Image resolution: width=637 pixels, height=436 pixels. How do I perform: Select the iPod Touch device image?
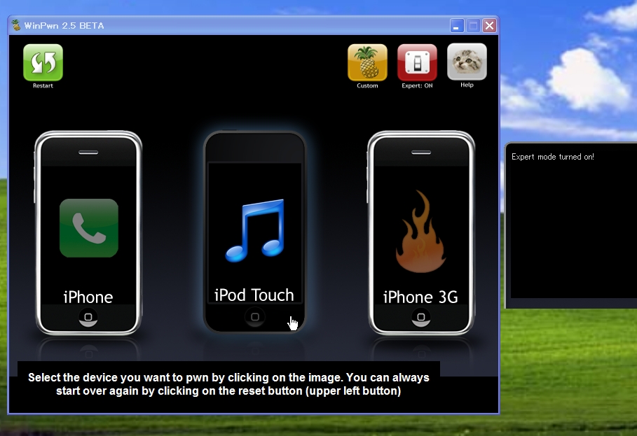(x=254, y=232)
